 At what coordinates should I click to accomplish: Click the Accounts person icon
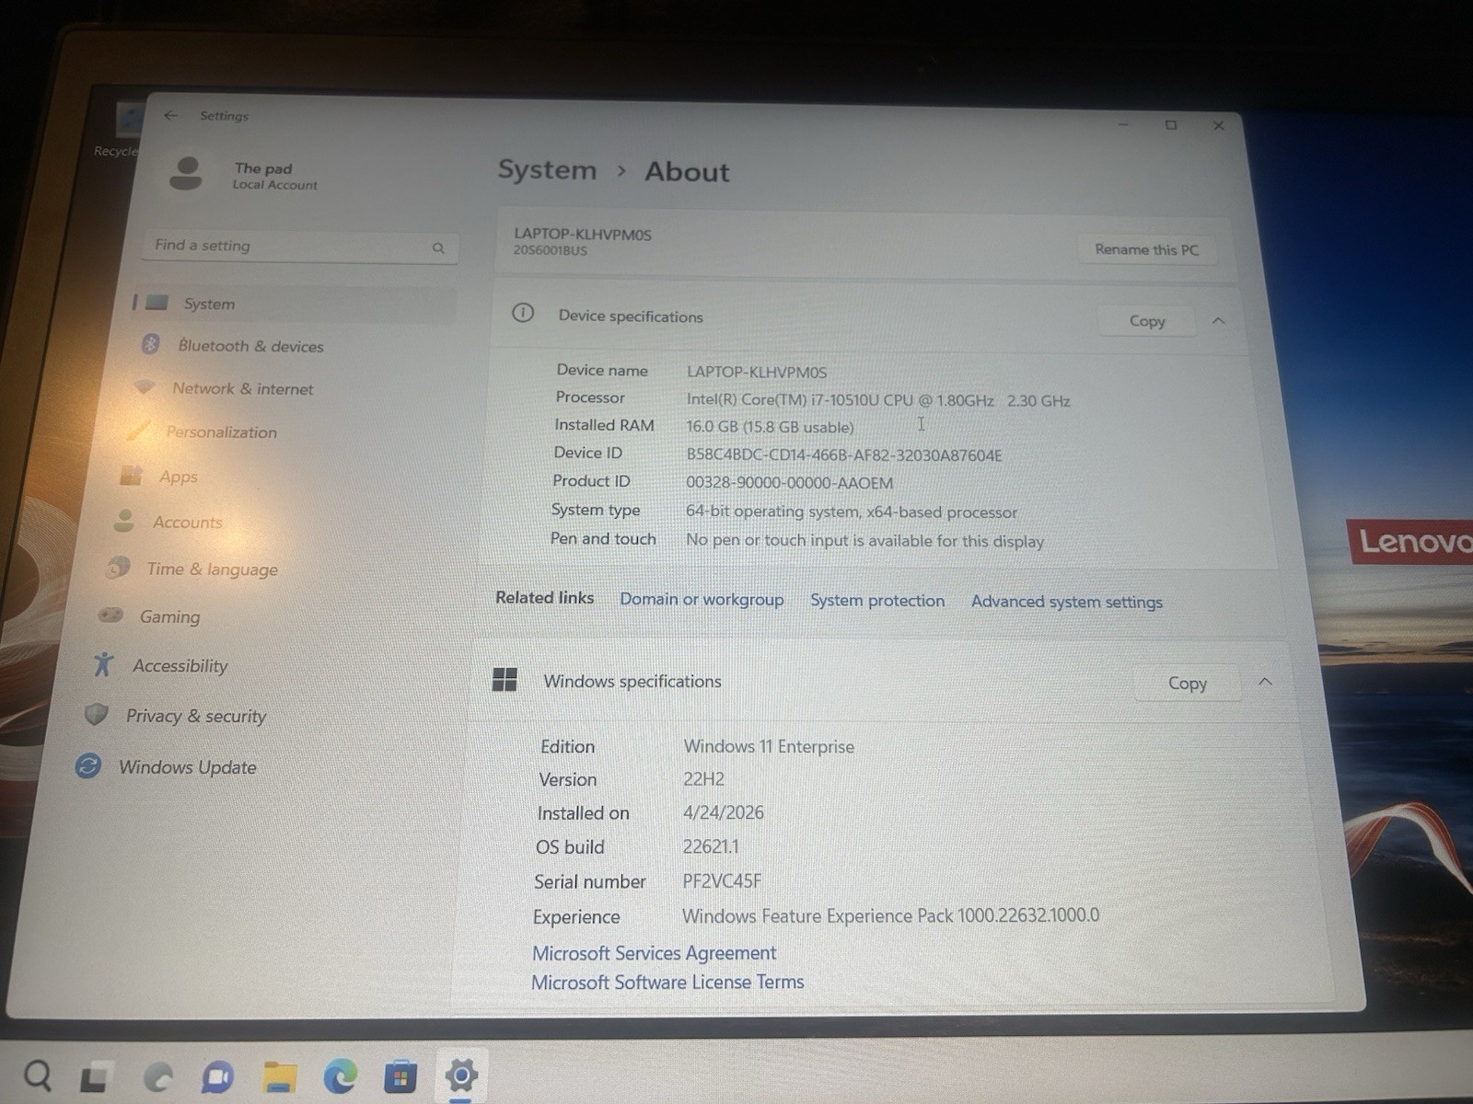pos(124,521)
